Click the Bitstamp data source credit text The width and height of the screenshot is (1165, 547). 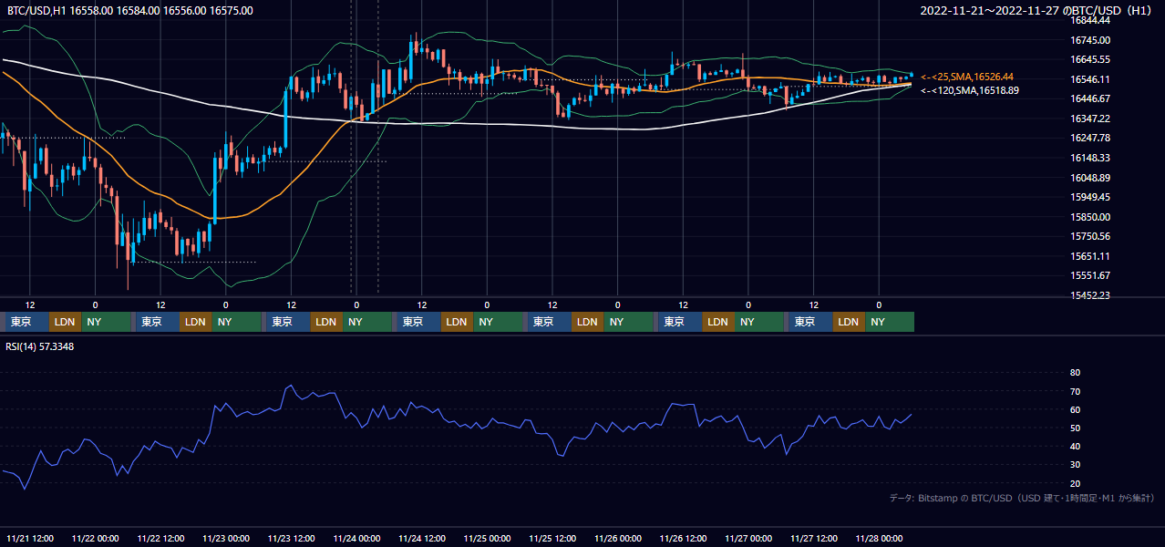[x=1022, y=498]
